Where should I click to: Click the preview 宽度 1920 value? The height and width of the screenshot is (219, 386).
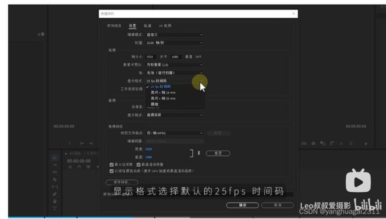pyautogui.click(x=148, y=149)
